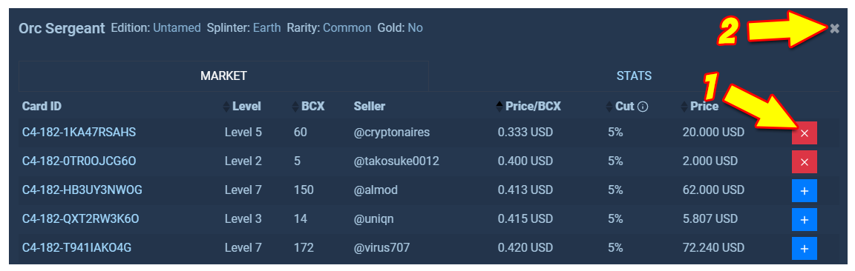This screenshot has height=271, width=855.
Task: Open card ID C4-182-T941IAKO4G
Action: 77,247
